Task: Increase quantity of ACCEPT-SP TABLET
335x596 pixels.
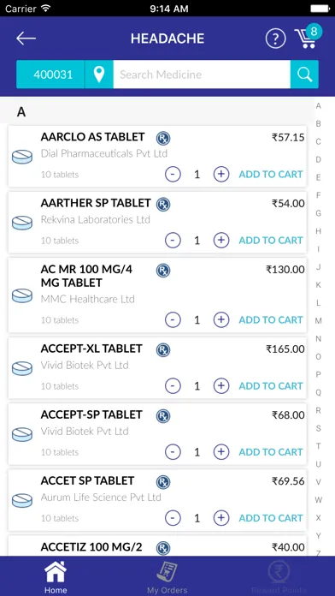Action: [x=221, y=452]
